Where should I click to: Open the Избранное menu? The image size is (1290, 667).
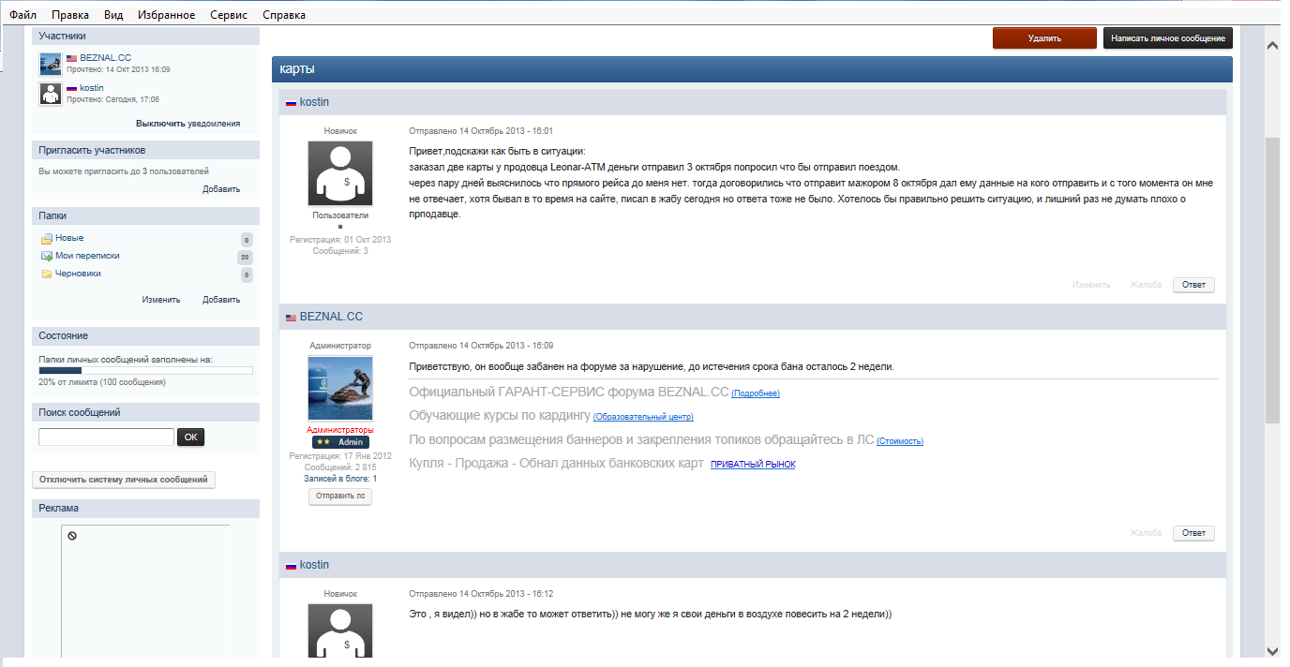166,15
